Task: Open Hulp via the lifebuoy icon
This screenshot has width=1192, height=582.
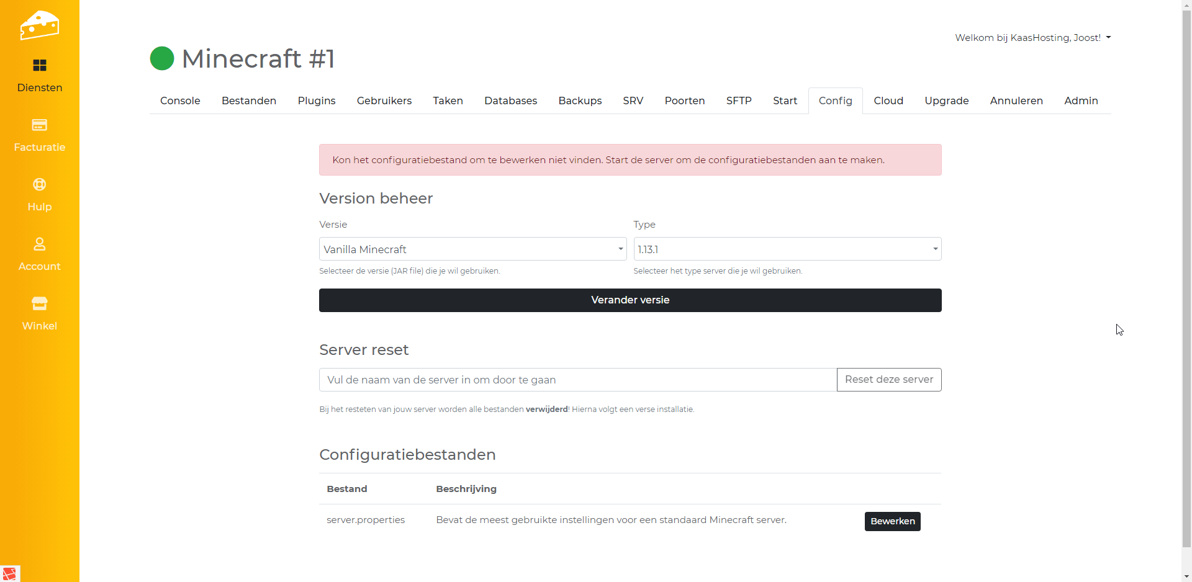Action: point(40,185)
